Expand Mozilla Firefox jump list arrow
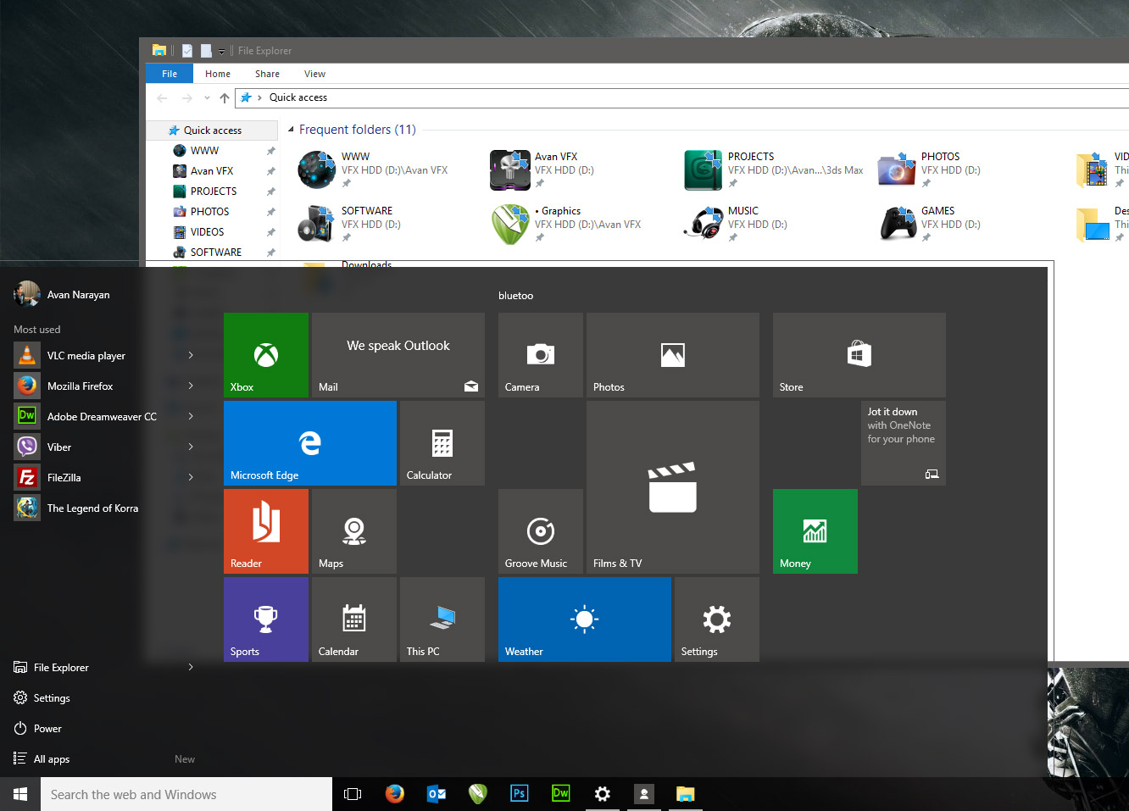Screen dimensions: 1129x811 [191, 386]
